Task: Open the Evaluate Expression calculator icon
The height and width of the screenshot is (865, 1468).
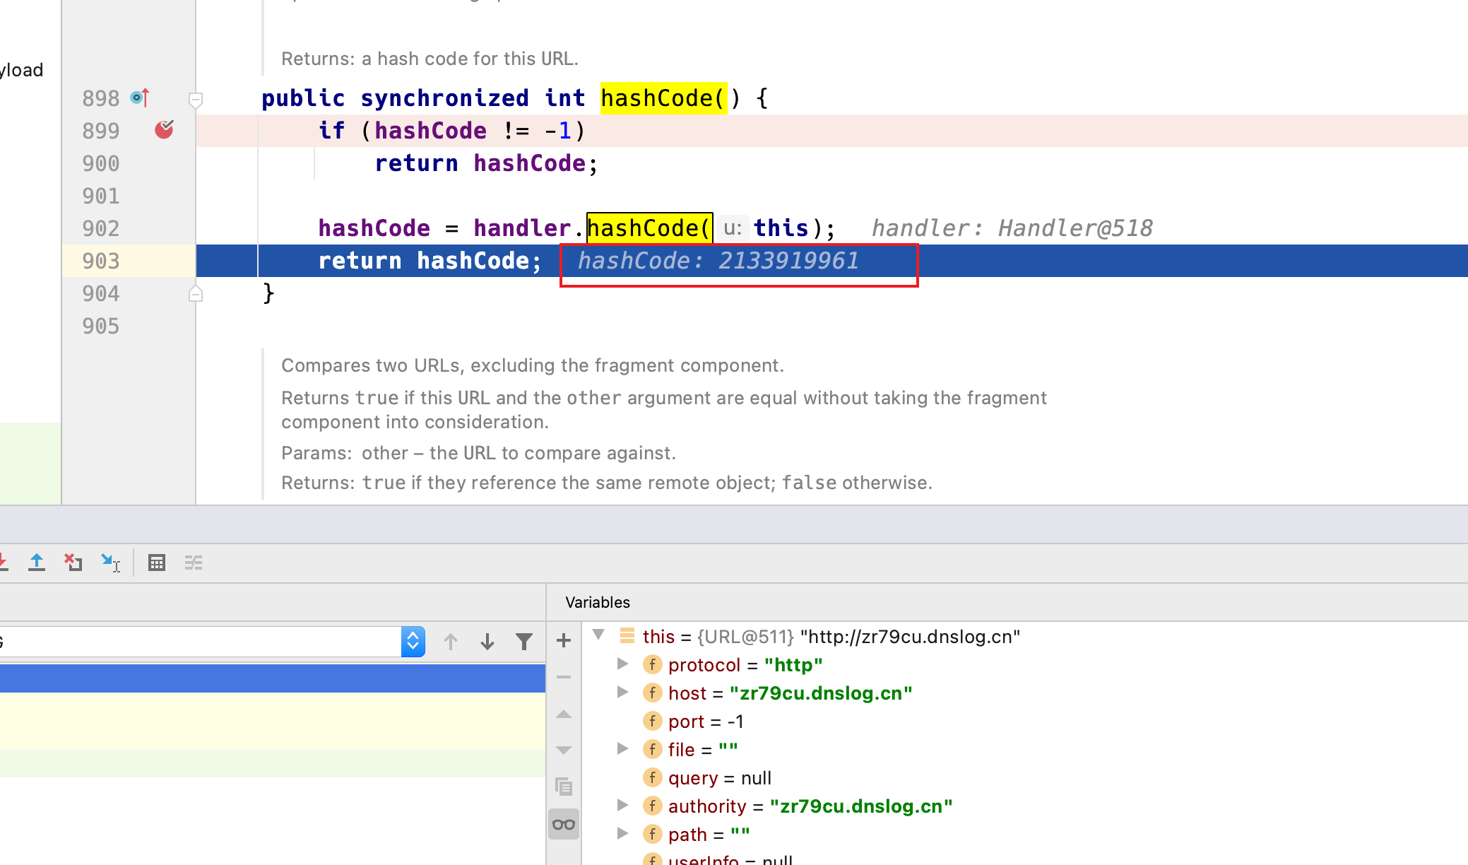Action: coord(157,563)
